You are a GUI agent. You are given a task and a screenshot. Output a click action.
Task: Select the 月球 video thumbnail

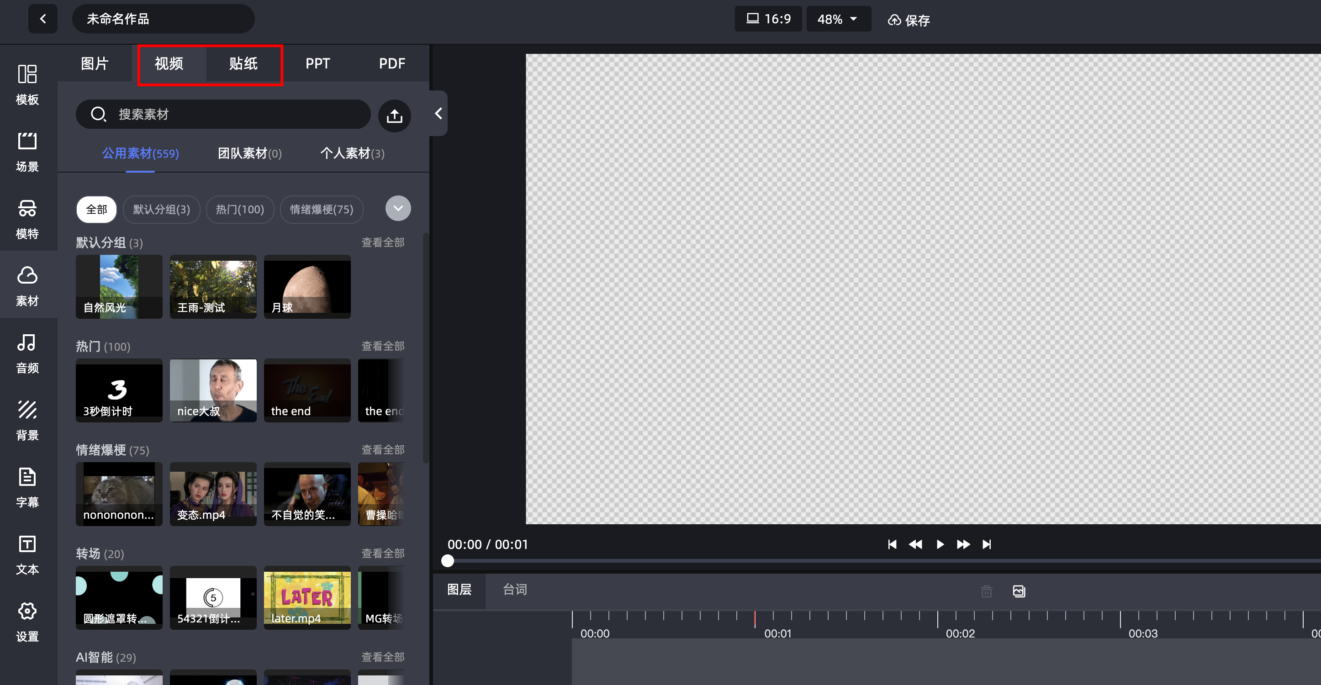coord(307,287)
